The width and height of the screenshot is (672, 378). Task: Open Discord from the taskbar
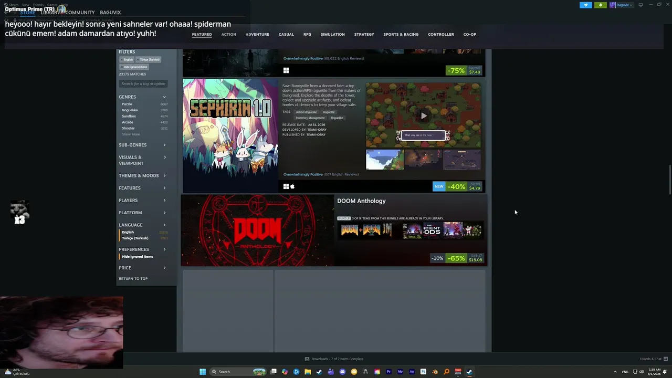342,372
